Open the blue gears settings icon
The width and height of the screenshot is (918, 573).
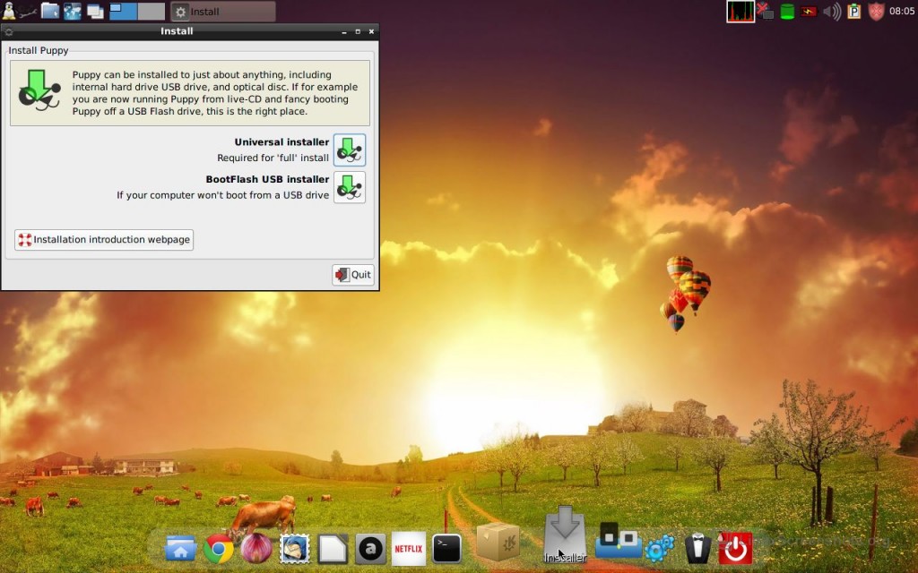click(x=660, y=548)
